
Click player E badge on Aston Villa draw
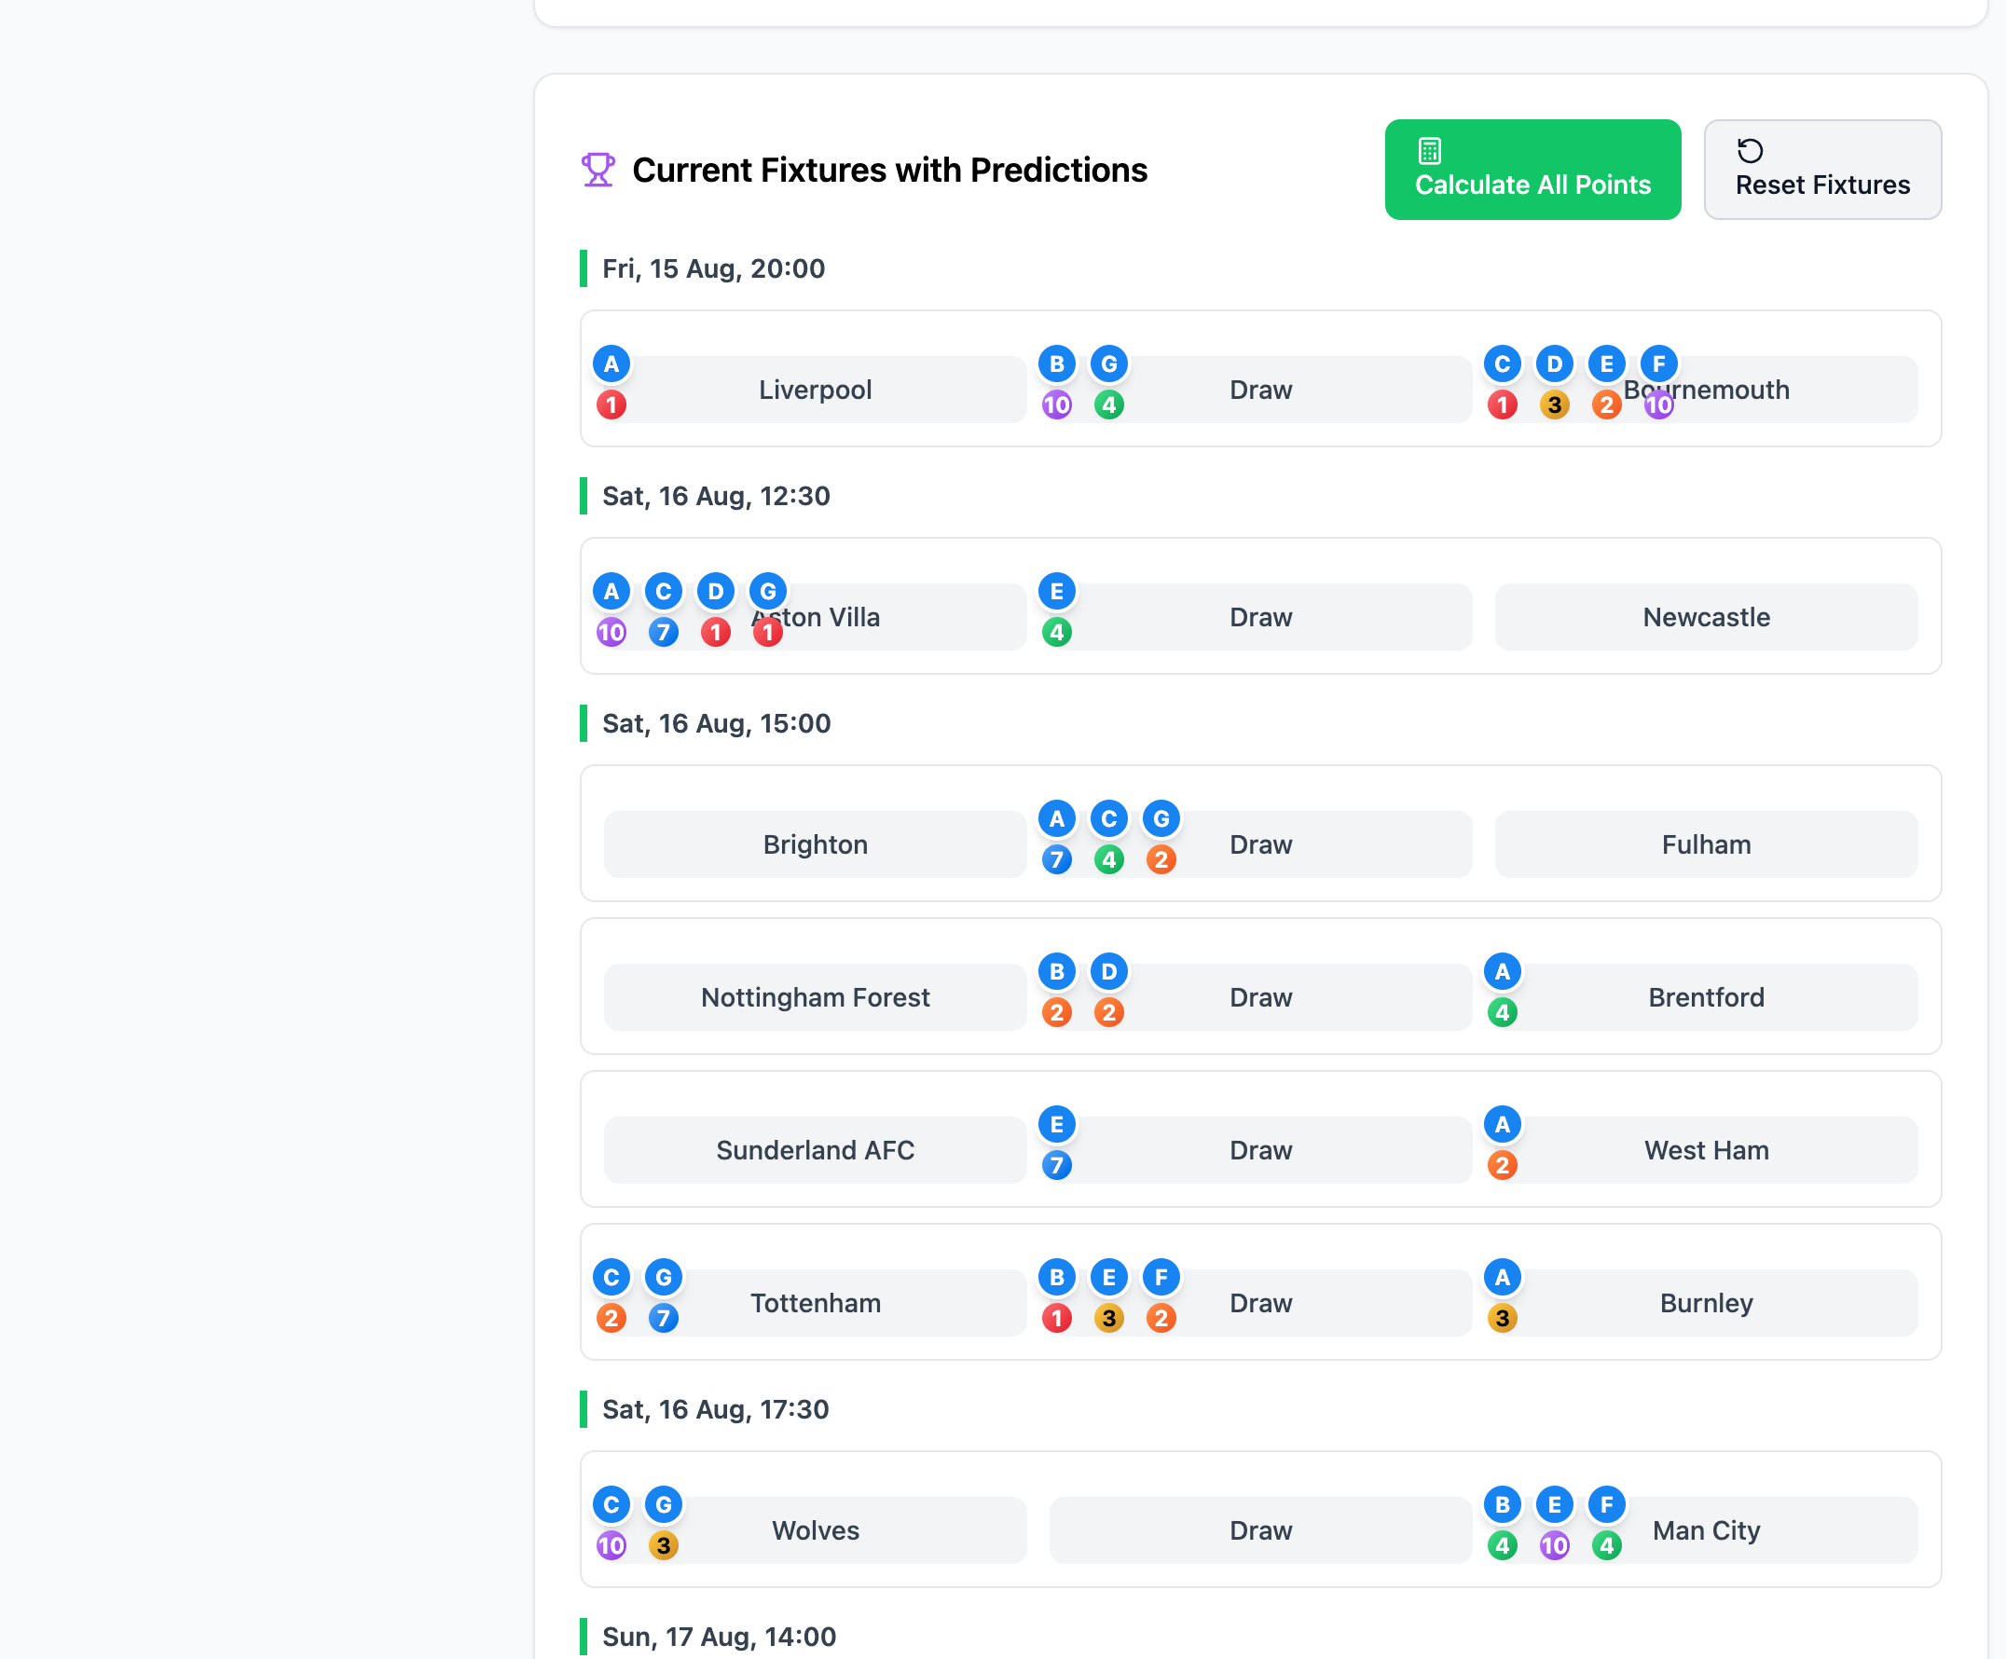click(1056, 591)
